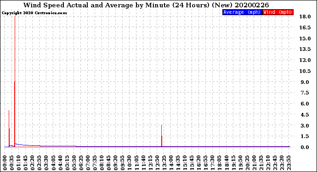317x172 pixels.
Task: Click the 18:40 time axis label
Action: pos(226,163)
